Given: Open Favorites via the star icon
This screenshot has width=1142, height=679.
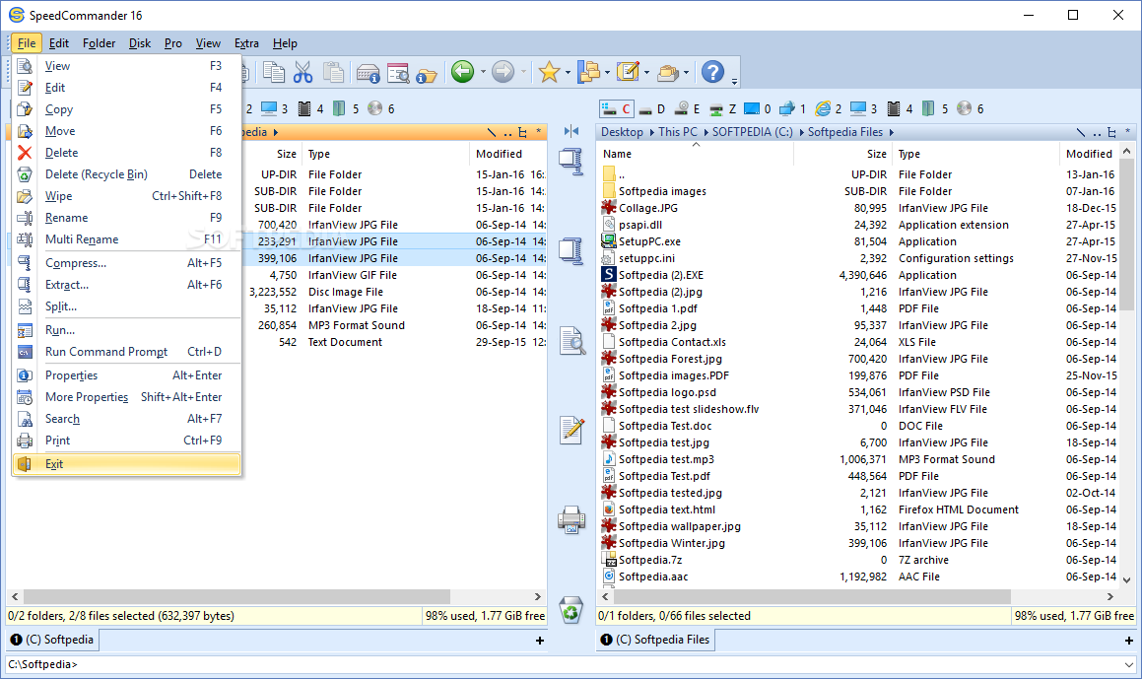Looking at the screenshot, I should click(549, 71).
